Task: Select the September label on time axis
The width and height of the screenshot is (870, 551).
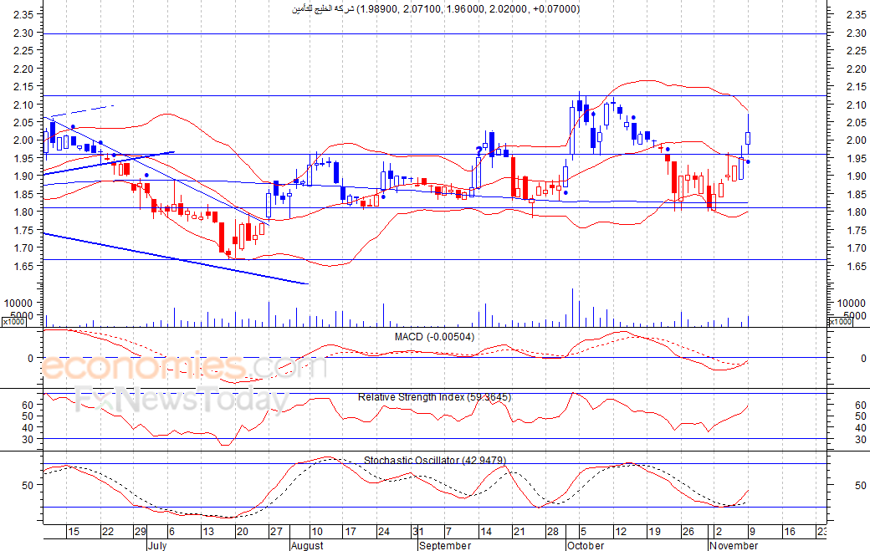Action: coord(445,545)
